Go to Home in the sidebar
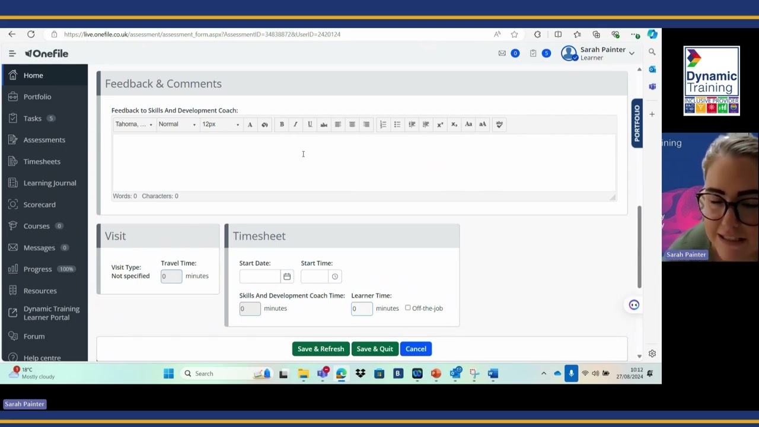This screenshot has height=427, width=759. tap(44, 75)
